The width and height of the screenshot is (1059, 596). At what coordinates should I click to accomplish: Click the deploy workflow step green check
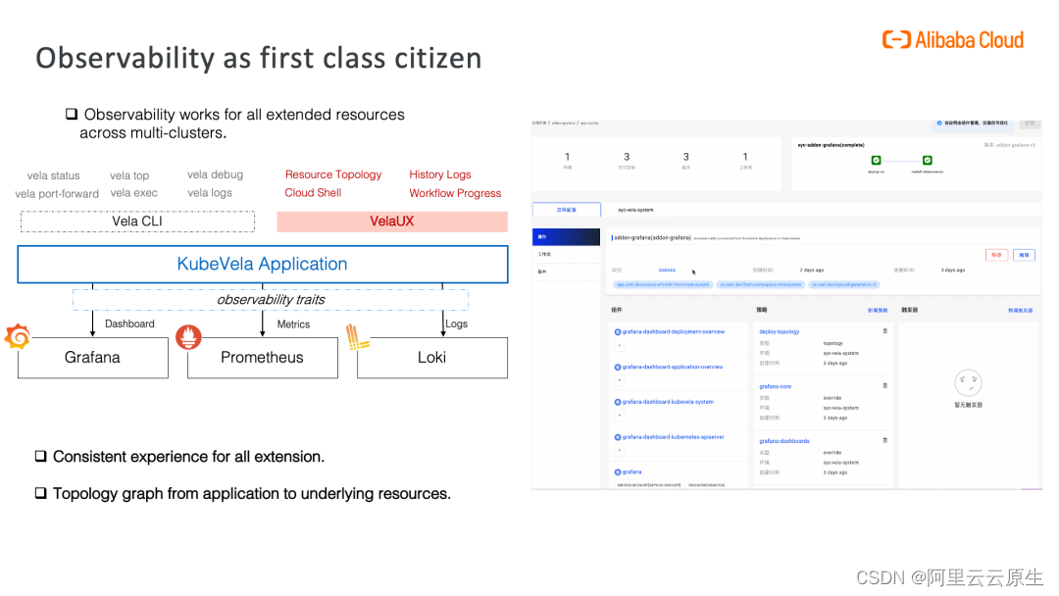point(876,160)
